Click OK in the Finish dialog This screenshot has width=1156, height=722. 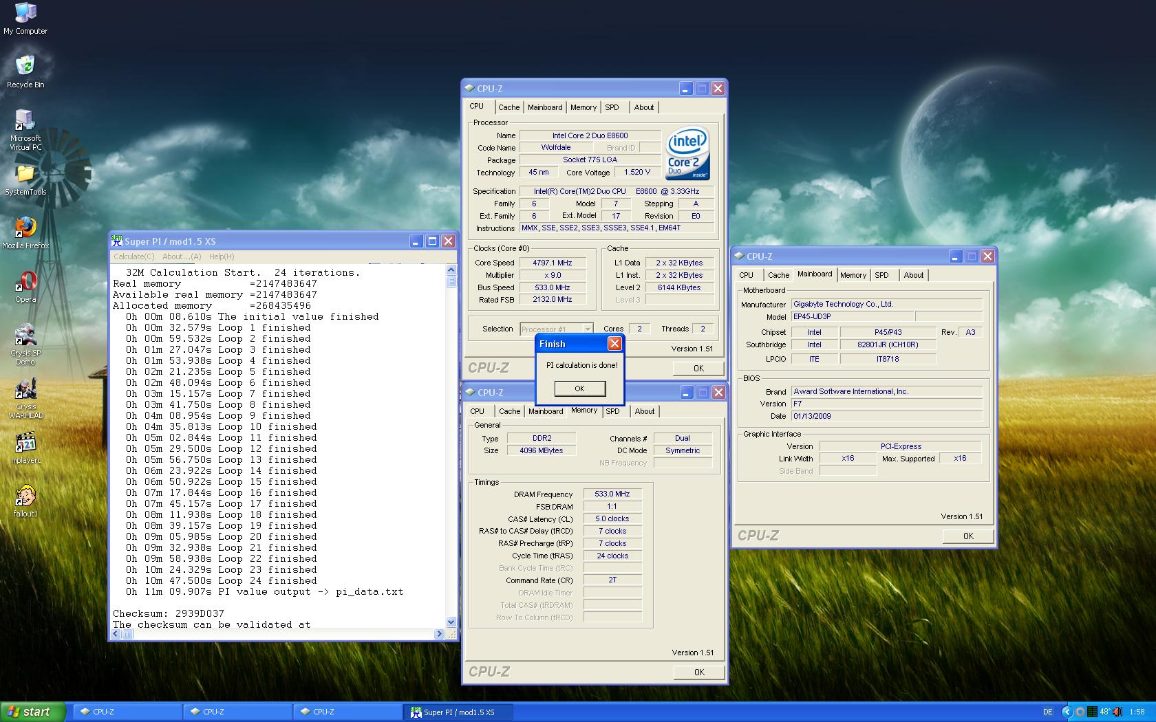pyautogui.click(x=579, y=389)
